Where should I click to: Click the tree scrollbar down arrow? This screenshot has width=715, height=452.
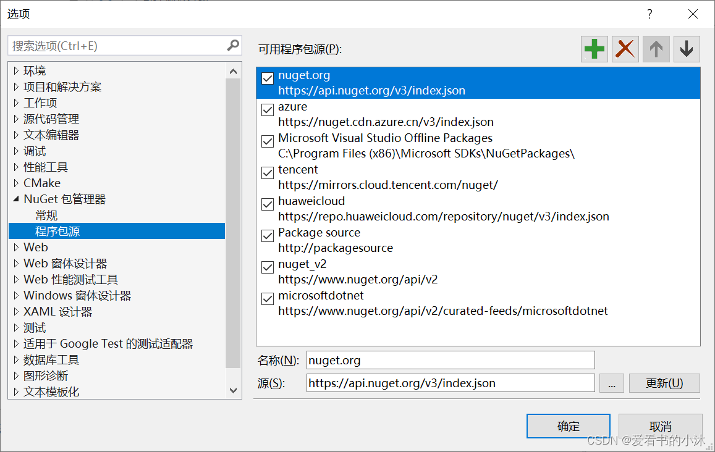tap(233, 390)
